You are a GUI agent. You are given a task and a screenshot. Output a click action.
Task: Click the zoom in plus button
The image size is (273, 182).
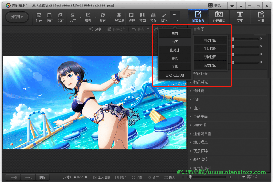pyautogui.click(x=230, y=177)
